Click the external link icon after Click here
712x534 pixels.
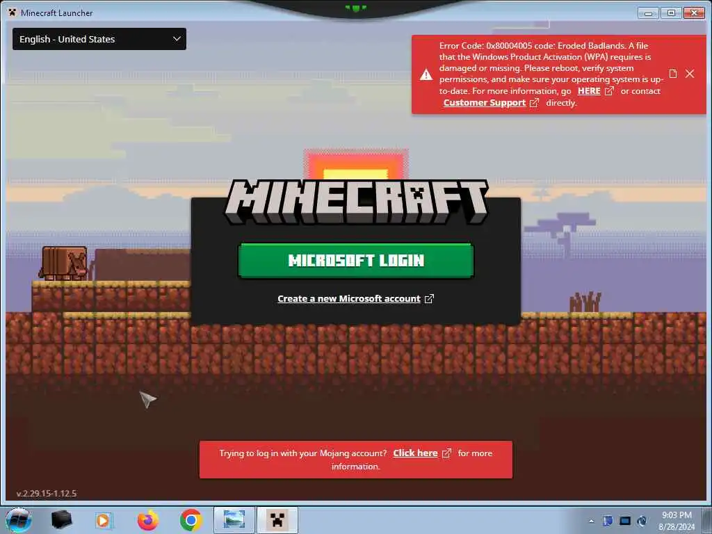(447, 453)
